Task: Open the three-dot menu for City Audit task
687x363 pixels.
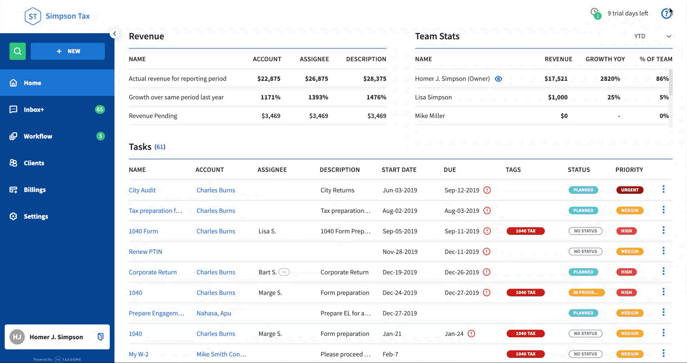Action: point(663,189)
